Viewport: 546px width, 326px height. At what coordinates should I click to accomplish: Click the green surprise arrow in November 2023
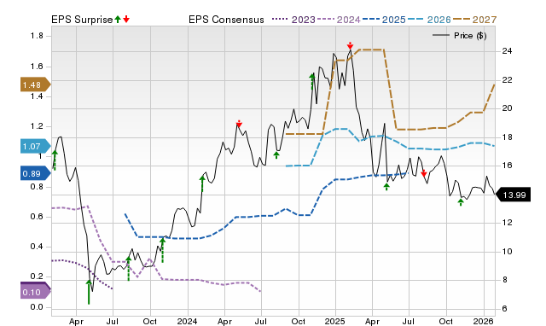pos(162,250)
